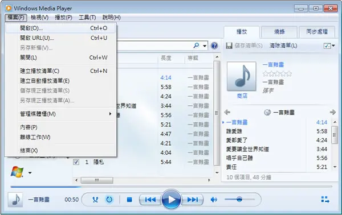Click the help question mark icon
The width and height of the screenshot is (342, 215).
tap(214, 46)
